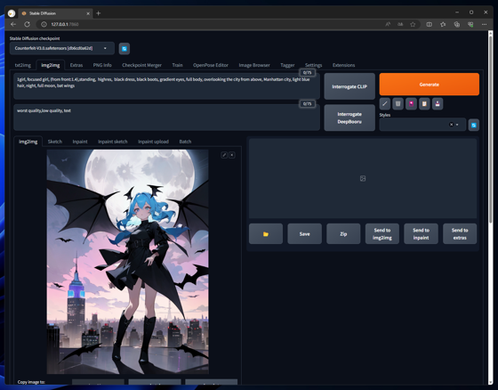The width and height of the screenshot is (498, 390).
Task: Add this page to favorites with the star icon
Action: pos(413,24)
